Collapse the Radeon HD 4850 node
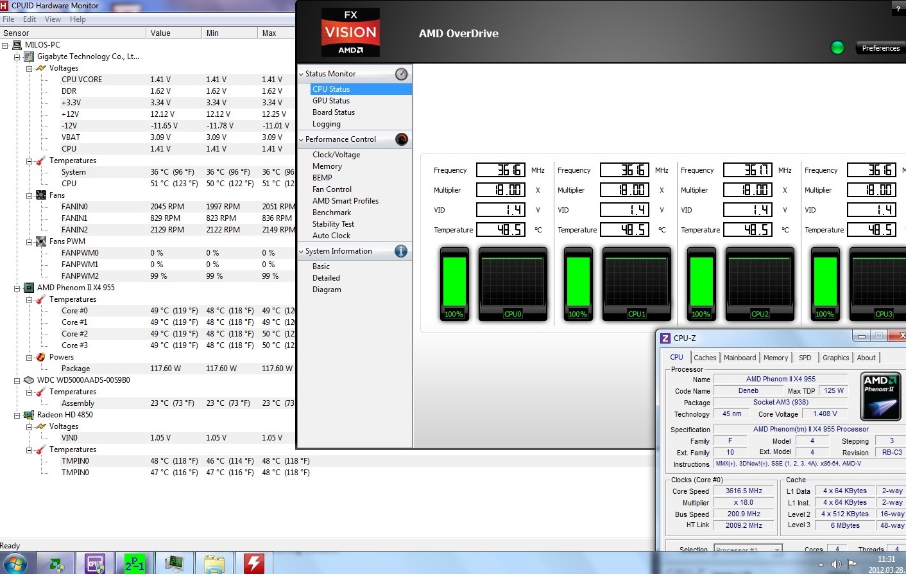The height and width of the screenshot is (576, 906). tap(17, 415)
